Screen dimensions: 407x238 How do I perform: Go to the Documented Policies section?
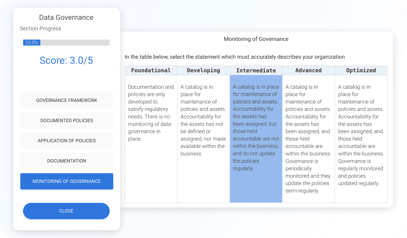pyautogui.click(x=67, y=121)
